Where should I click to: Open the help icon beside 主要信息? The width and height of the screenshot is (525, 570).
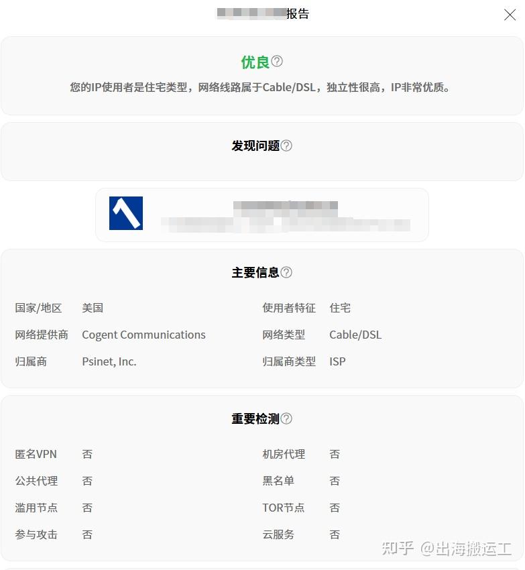[x=286, y=272]
